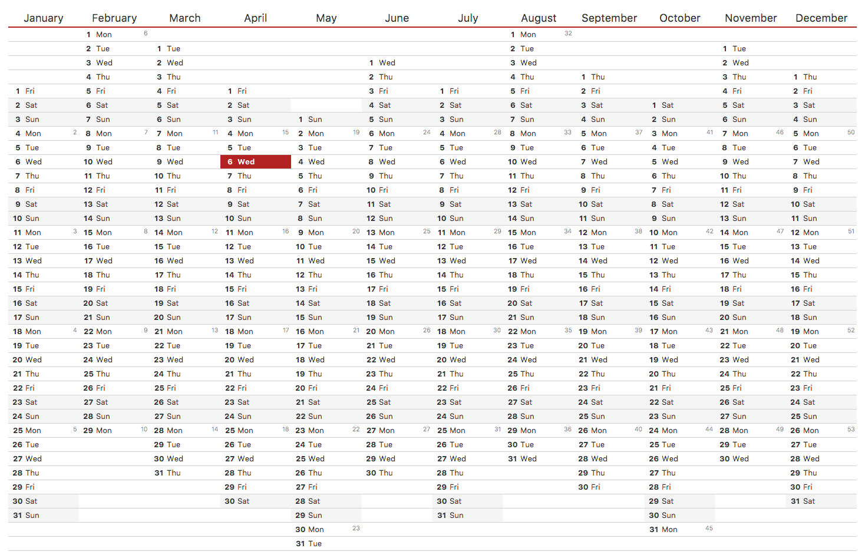The height and width of the screenshot is (558, 865).
Task: Select 1 Fri in January
Action: click(x=44, y=91)
